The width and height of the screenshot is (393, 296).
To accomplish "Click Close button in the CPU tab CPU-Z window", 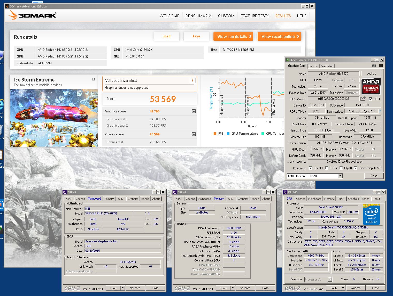I will click(x=375, y=288).
